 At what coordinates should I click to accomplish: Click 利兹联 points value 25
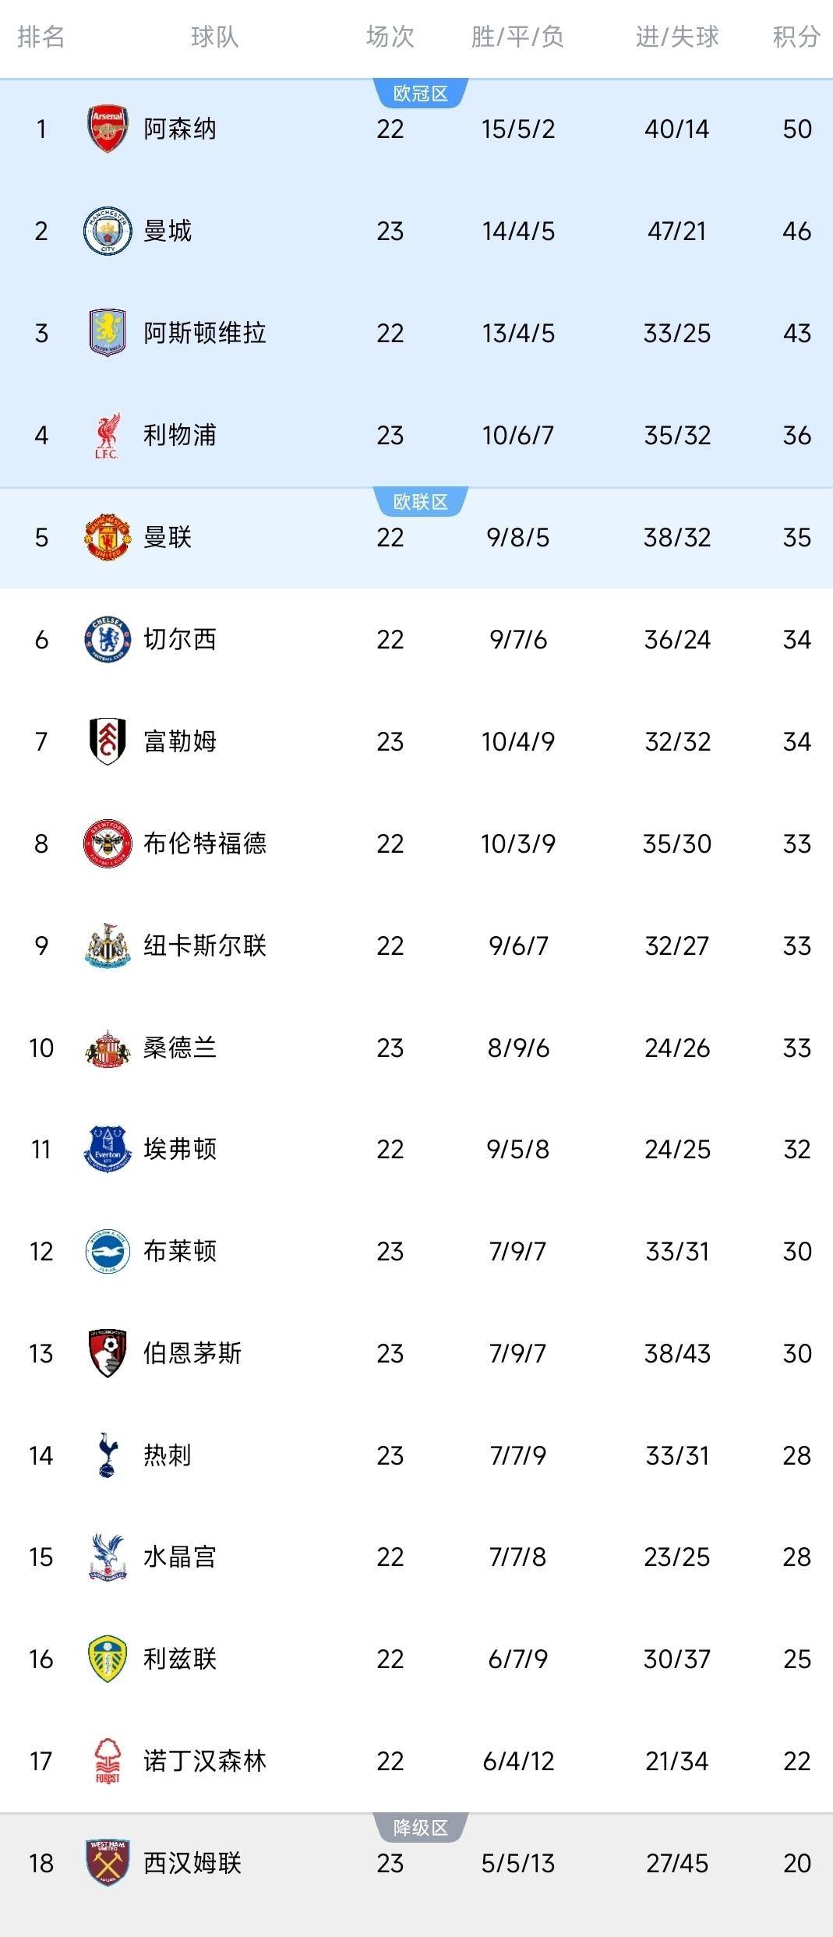tap(796, 1659)
